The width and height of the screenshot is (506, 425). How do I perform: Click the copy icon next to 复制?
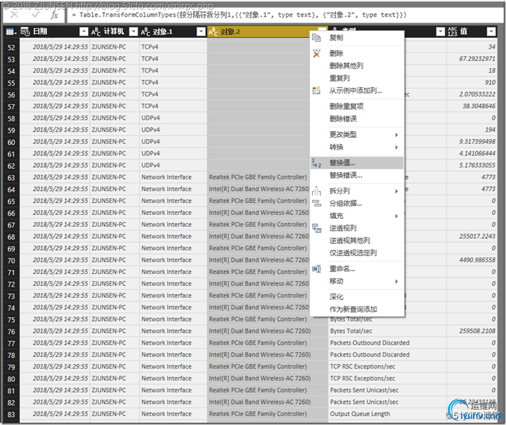click(x=316, y=38)
